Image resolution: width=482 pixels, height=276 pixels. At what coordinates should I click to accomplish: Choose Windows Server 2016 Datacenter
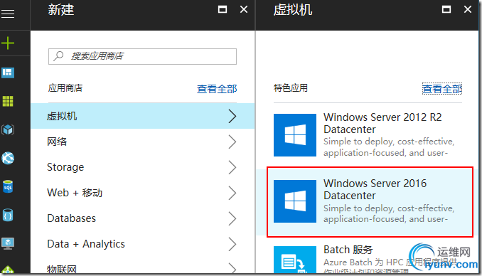[370, 202]
